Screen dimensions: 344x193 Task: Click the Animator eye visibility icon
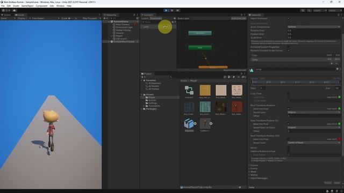(175, 18)
